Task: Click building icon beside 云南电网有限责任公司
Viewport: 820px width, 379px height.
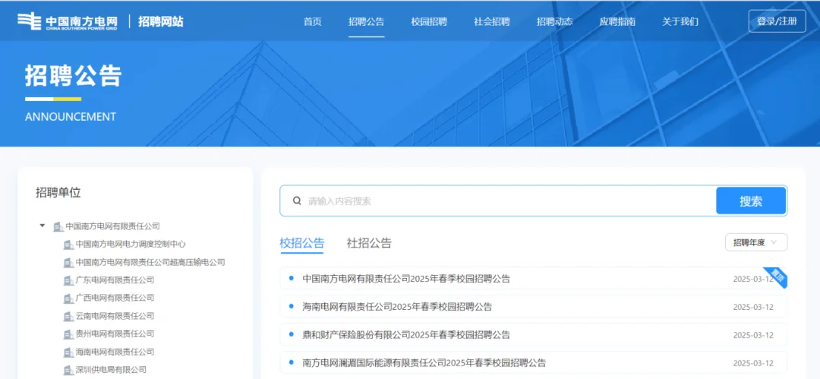Action: (68, 316)
